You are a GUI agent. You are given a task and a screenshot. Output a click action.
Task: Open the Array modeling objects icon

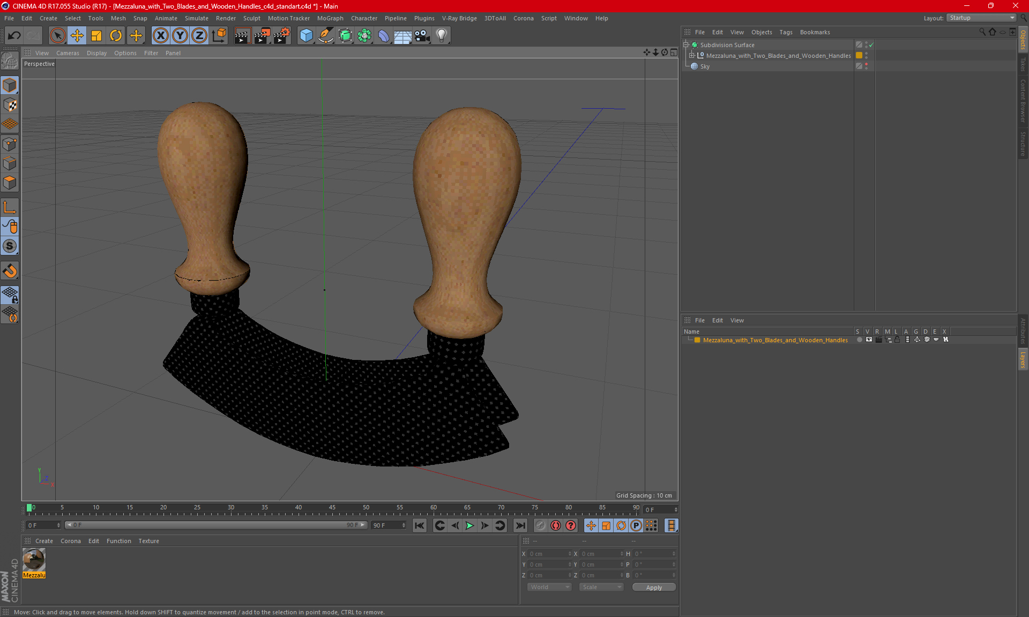coord(364,35)
